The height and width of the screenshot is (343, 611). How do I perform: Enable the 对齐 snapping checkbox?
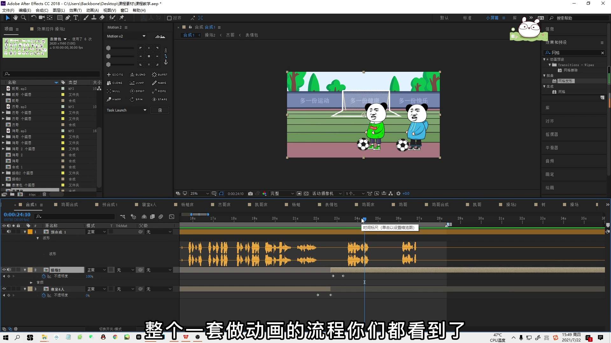169,18
